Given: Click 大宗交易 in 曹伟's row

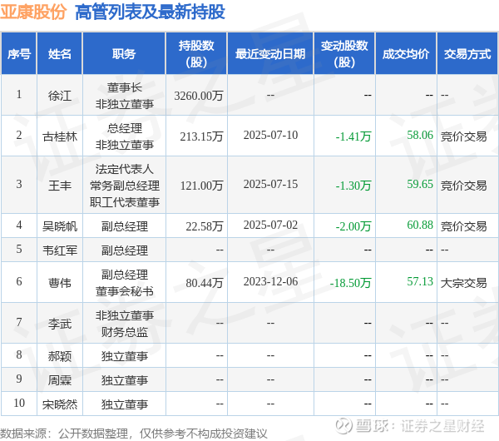Looking at the screenshot, I should pyautogui.click(x=464, y=283).
